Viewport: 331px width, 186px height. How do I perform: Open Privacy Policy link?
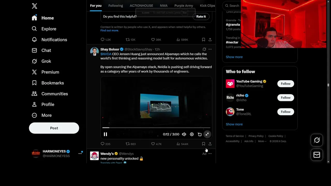tap(256, 136)
